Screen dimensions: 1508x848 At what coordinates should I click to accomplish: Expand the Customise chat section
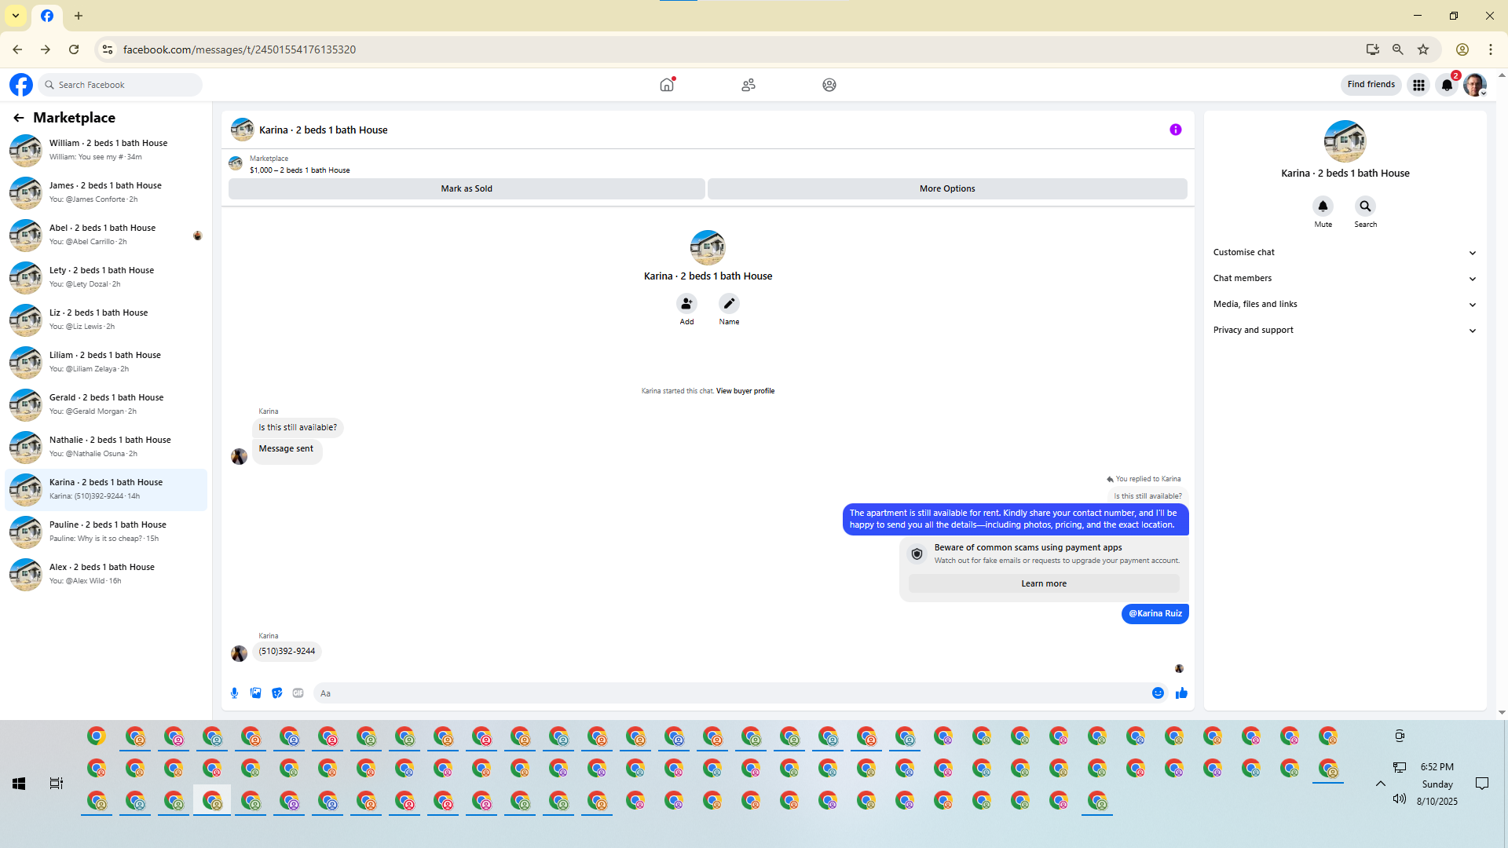click(1344, 252)
